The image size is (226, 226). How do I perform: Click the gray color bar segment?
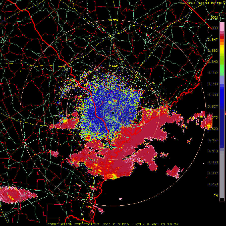[222, 175]
